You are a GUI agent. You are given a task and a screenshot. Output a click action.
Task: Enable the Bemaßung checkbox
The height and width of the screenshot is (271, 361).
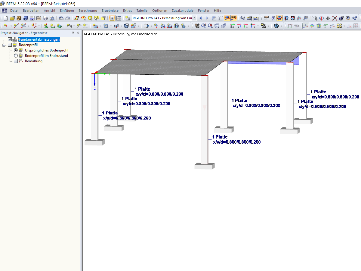click(x=16, y=61)
